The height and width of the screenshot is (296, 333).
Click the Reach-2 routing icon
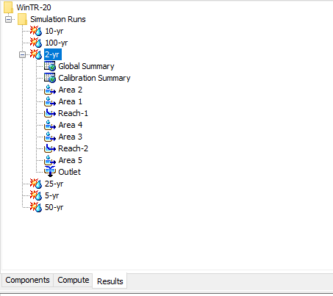[x=50, y=148]
